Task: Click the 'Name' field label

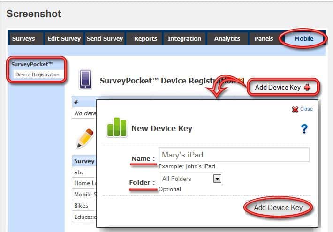Action: [x=141, y=158]
